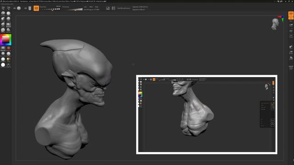Screen dimensions: 294x165
Task: Select the highlighted square-thumbnail brush
Action: click(x=8, y=25)
